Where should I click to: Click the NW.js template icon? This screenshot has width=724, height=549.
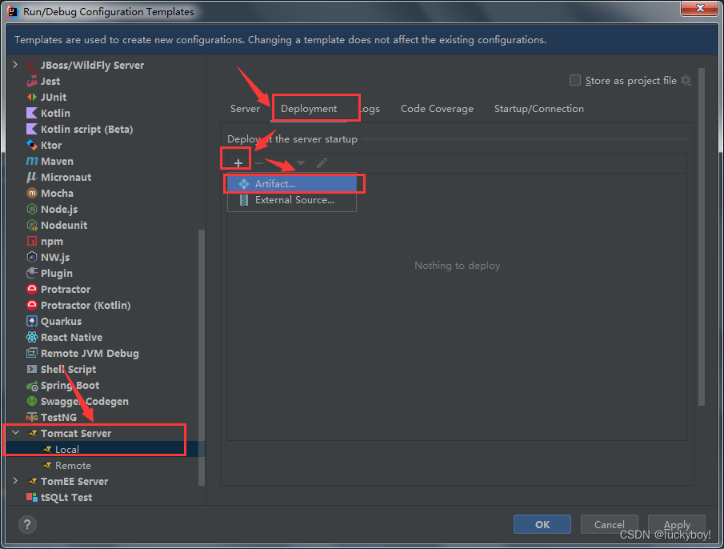32,257
